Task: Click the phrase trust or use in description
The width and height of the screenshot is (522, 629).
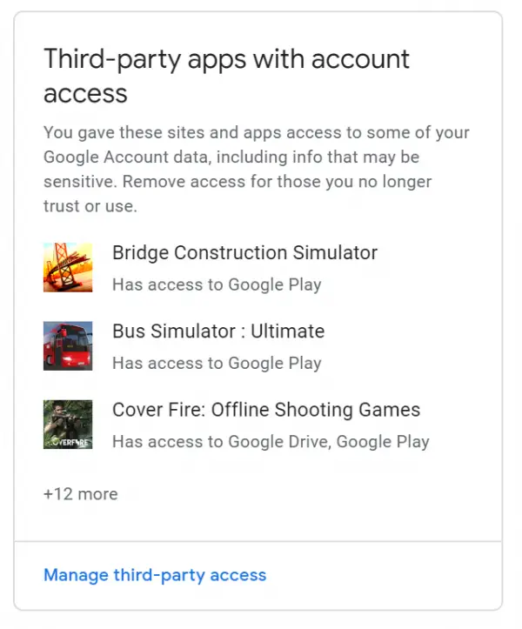Action: click(x=90, y=206)
